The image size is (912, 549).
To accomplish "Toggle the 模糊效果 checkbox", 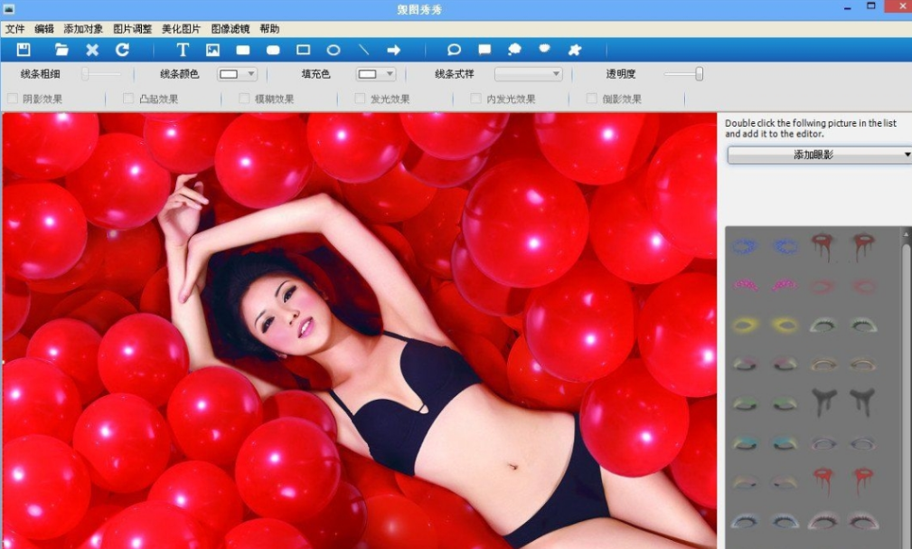I will click(x=244, y=99).
